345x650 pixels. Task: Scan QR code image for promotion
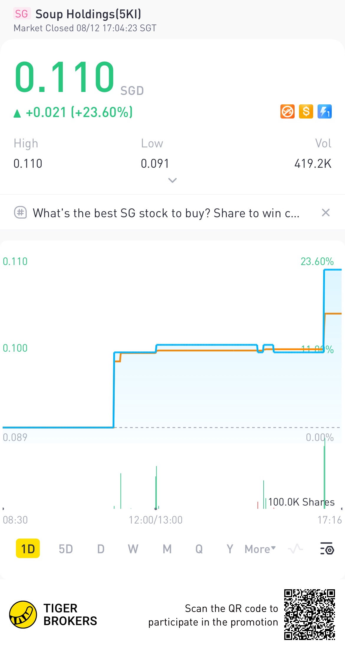tap(309, 615)
